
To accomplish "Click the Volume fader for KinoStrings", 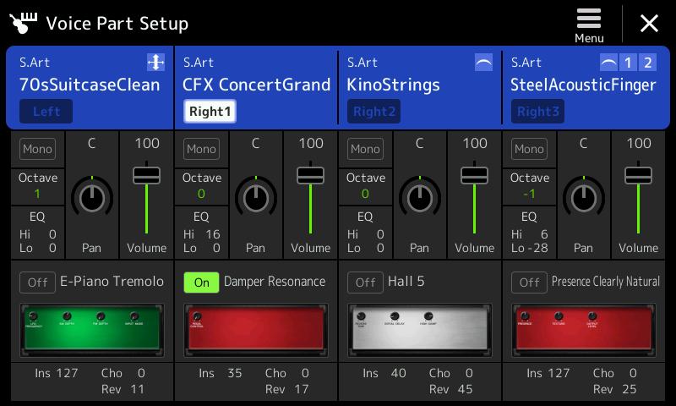I will click(x=474, y=176).
